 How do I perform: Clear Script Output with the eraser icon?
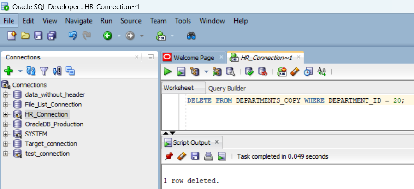tap(182, 157)
